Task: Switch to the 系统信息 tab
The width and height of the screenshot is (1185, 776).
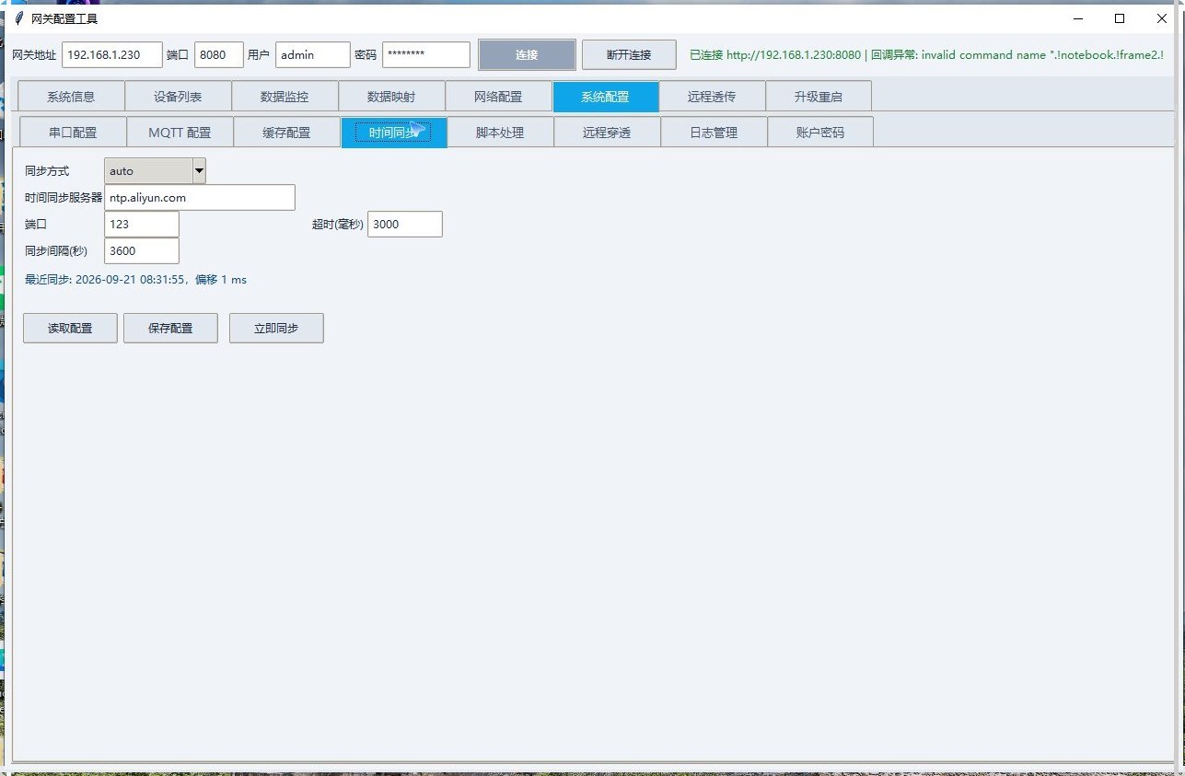Action: 71,97
